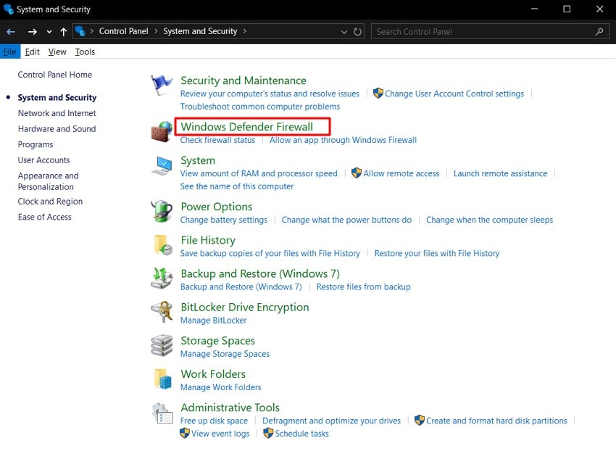Click Allow remote access
This screenshot has width=616, height=475.
pyautogui.click(x=401, y=173)
